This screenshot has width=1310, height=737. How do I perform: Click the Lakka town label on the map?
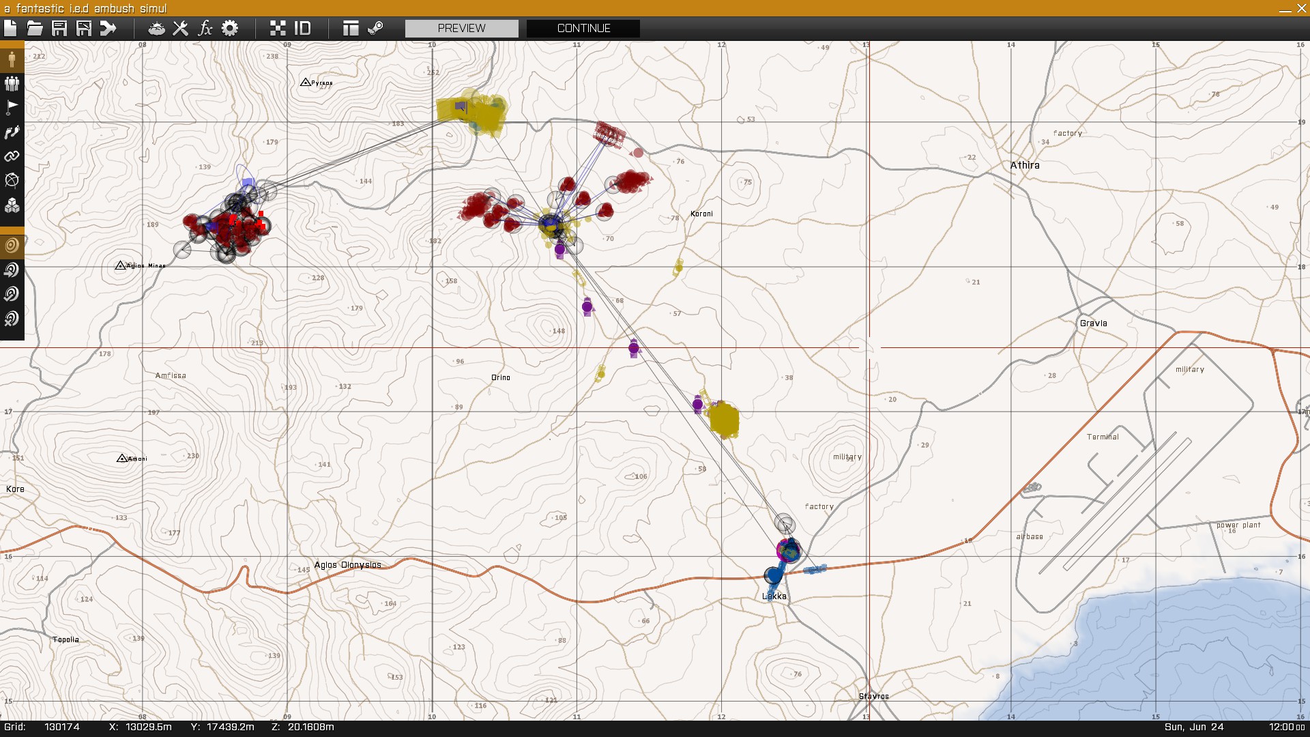pyautogui.click(x=774, y=596)
